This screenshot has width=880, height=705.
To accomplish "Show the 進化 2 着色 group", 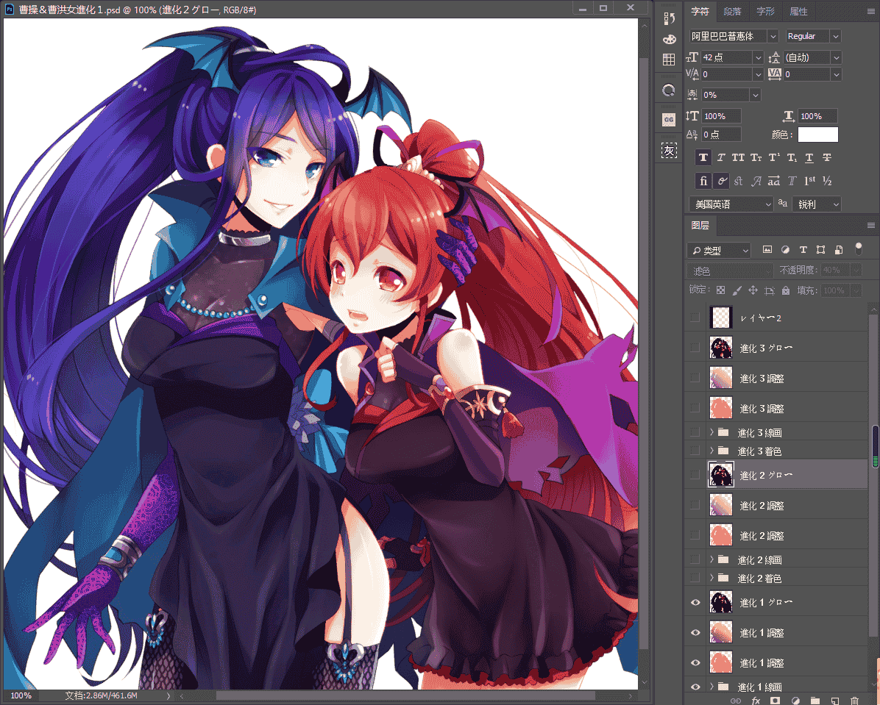I will coord(695,578).
